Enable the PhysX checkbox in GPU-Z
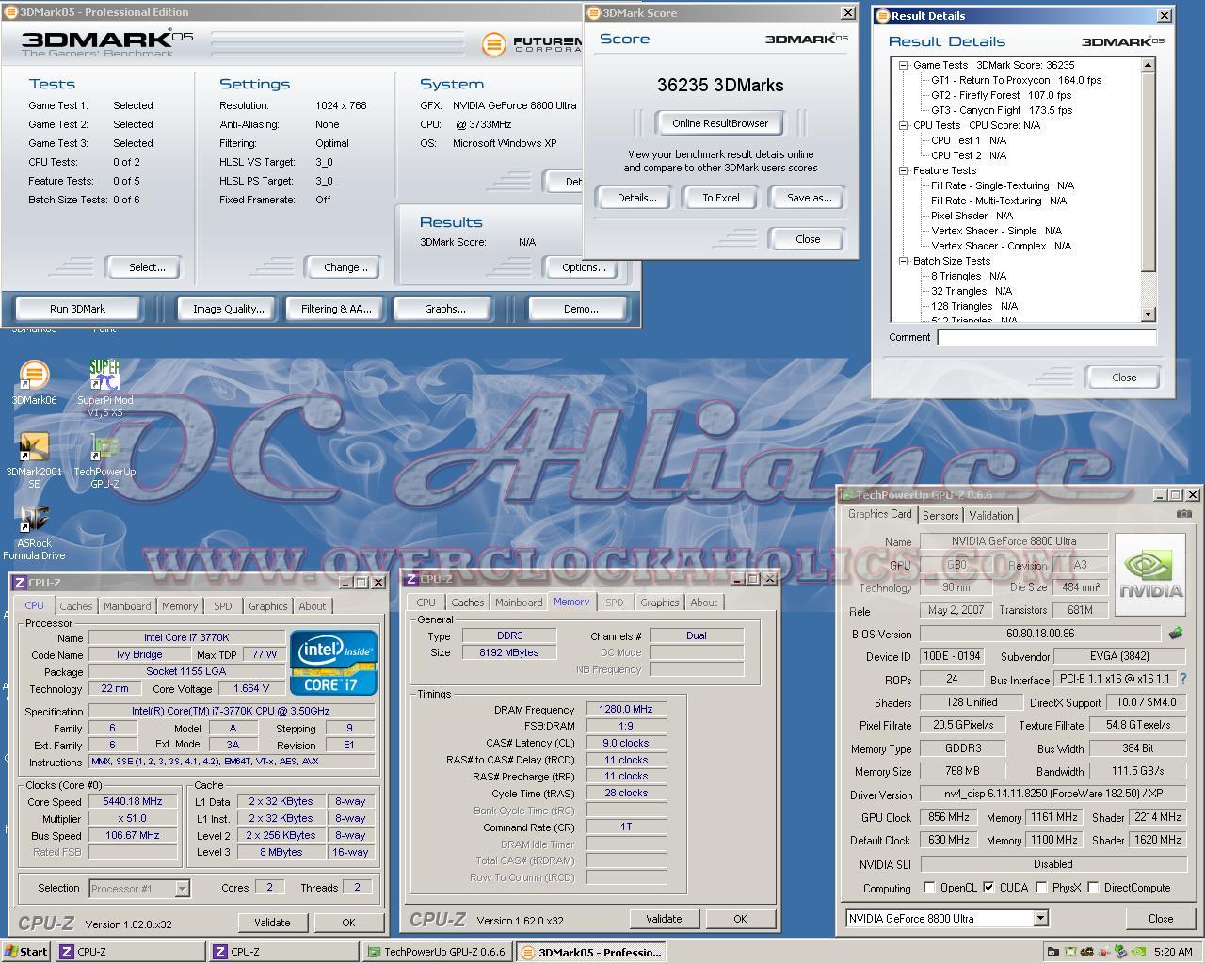This screenshot has height=964, width=1205. [x=1041, y=888]
